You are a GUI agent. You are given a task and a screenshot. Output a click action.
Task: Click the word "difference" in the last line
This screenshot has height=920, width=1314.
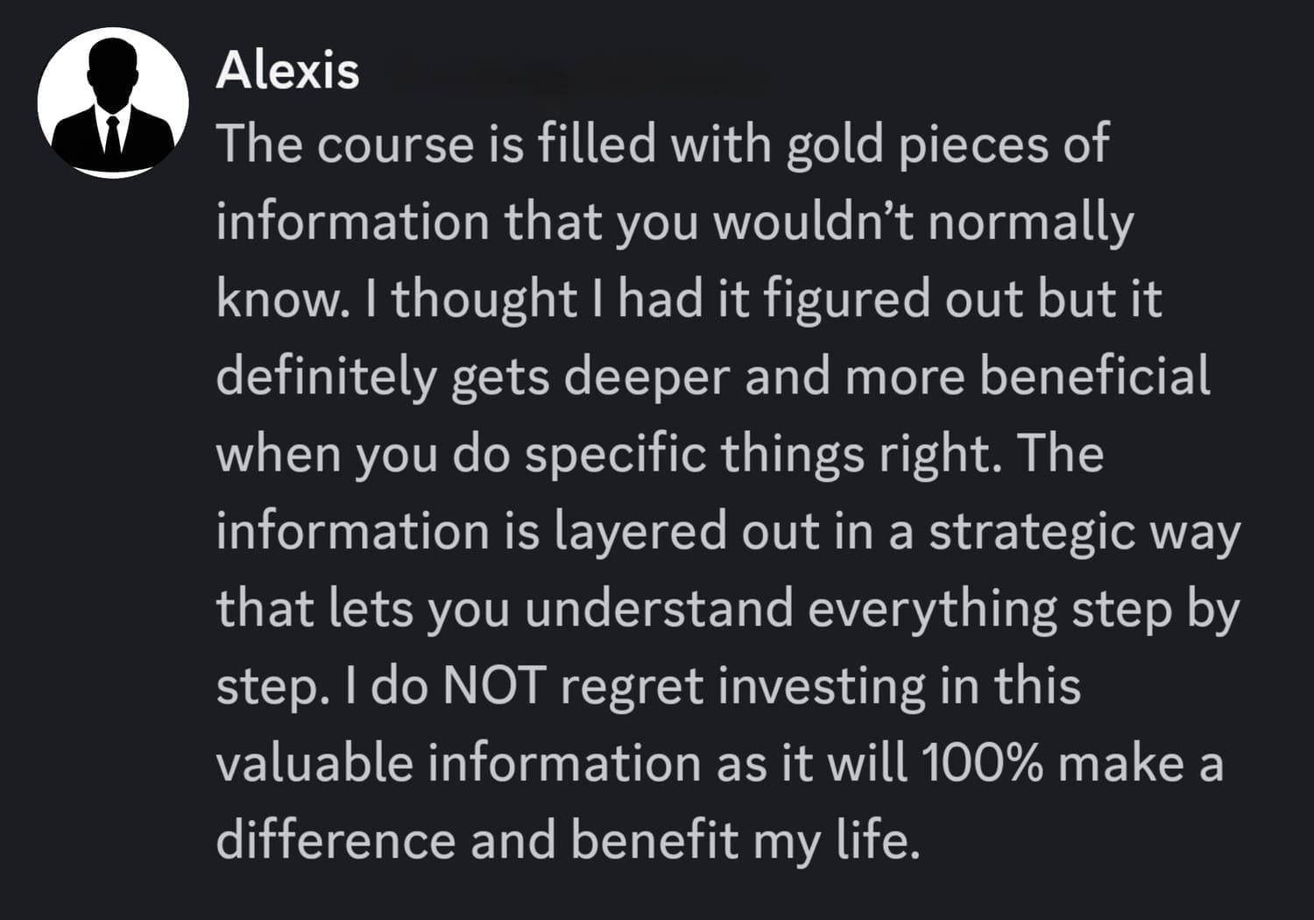(x=336, y=839)
